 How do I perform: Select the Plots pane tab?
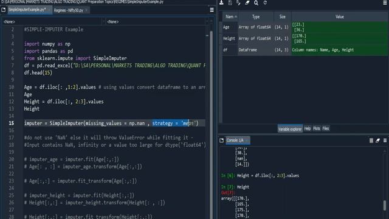coord(317,128)
